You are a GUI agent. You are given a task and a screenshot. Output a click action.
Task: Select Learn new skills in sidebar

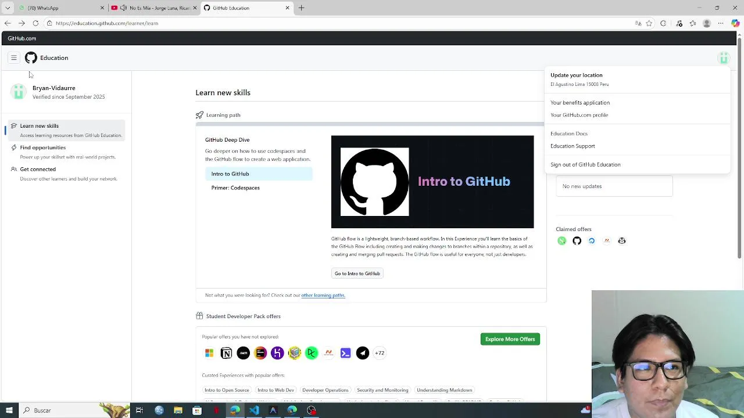coord(66,130)
